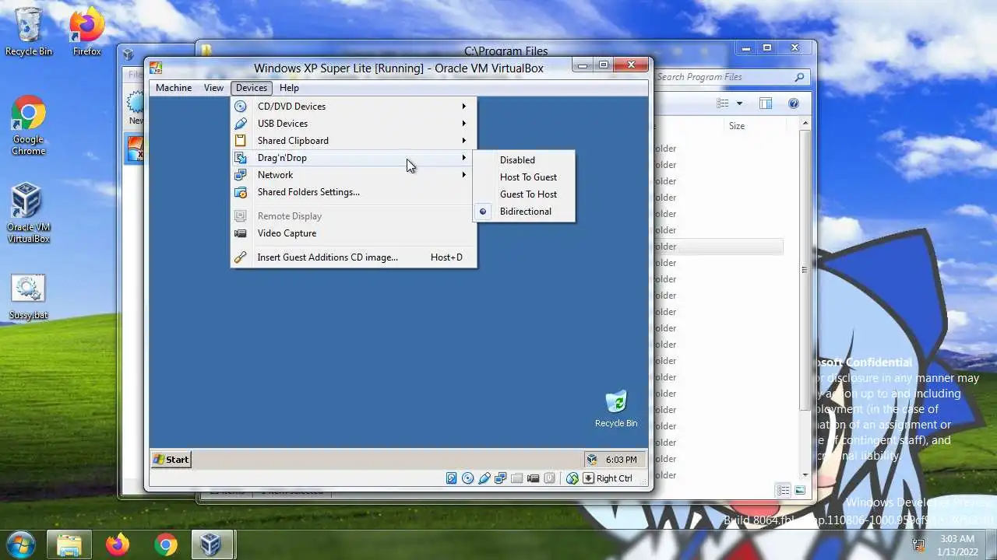Click the Explorer scrollbar down arrow
Image resolution: width=997 pixels, height=560 pixels.
[x=805, y=474]
